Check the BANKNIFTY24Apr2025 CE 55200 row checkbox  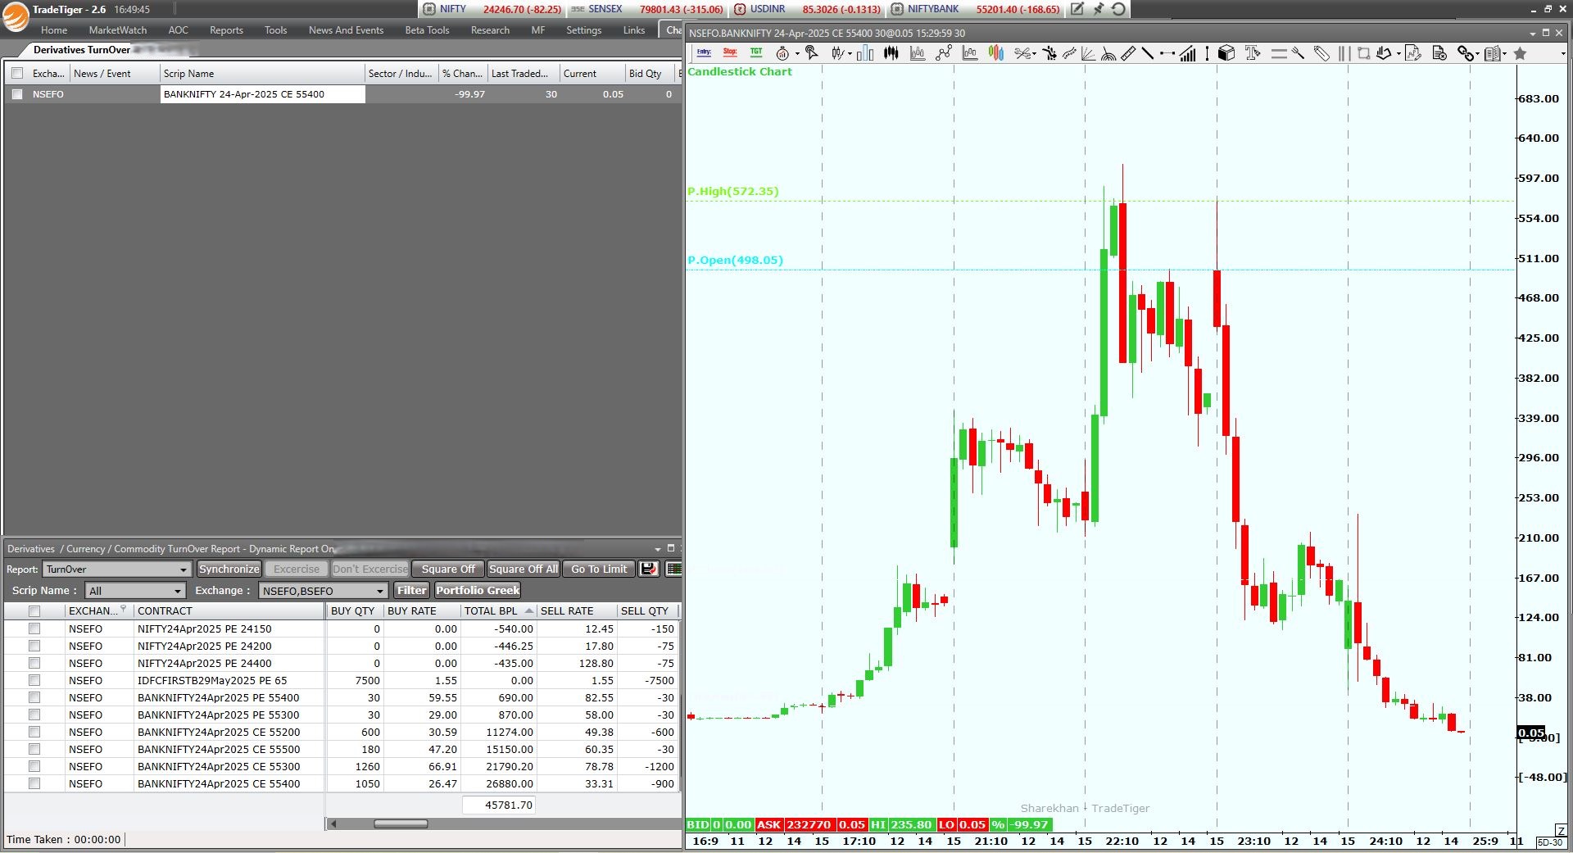tap(34, 732)
